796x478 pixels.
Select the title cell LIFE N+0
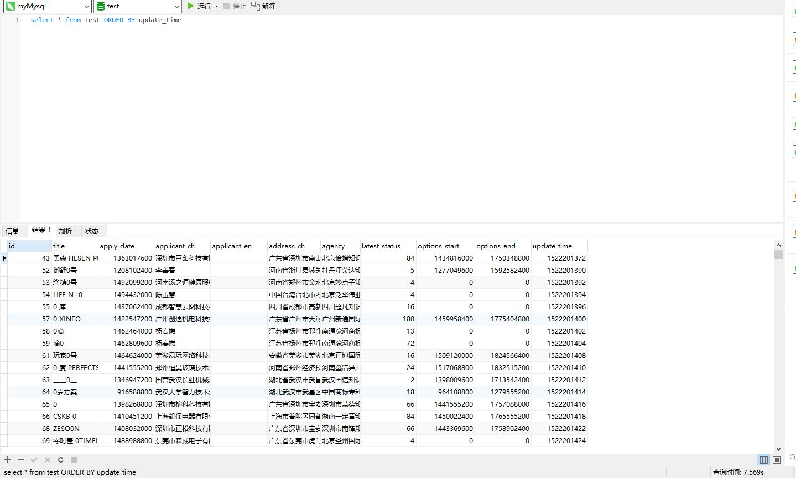click(75, 295)
